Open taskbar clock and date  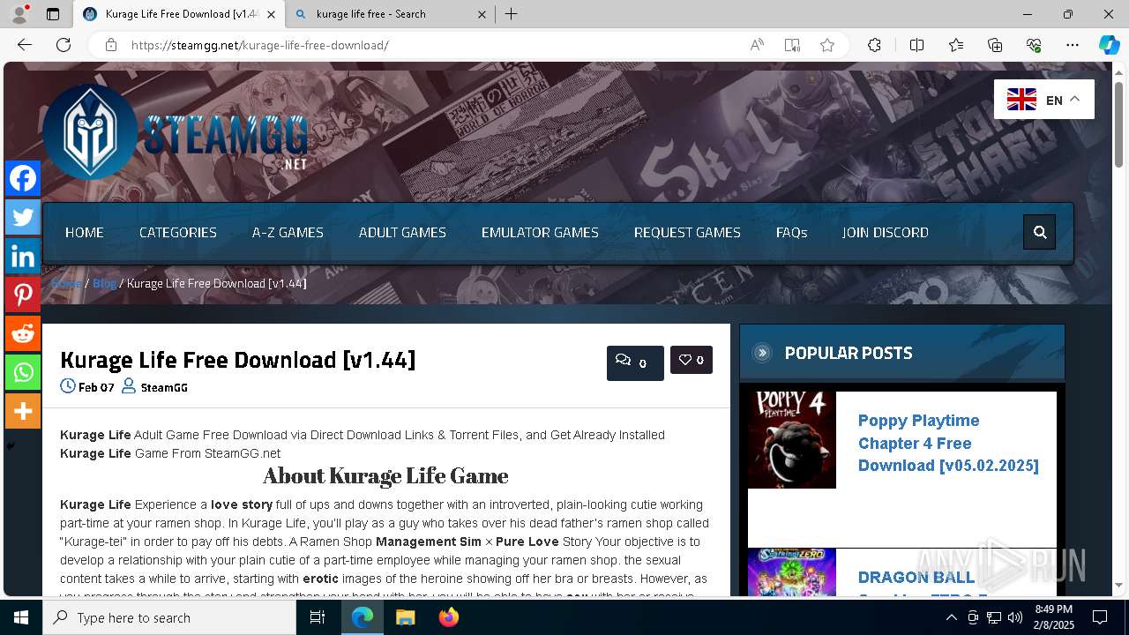pyautogui.click(x=1053, y=617)
